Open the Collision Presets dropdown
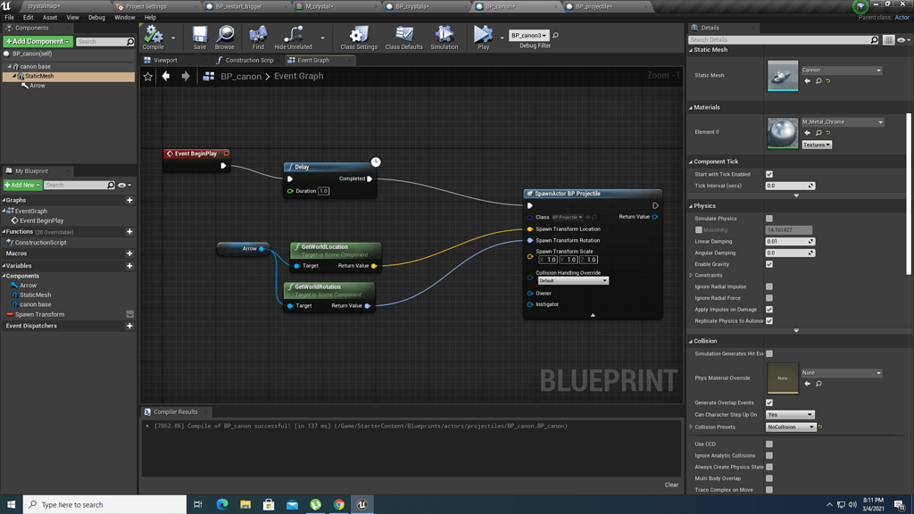914x514 pixels. (x=792, y=427)
